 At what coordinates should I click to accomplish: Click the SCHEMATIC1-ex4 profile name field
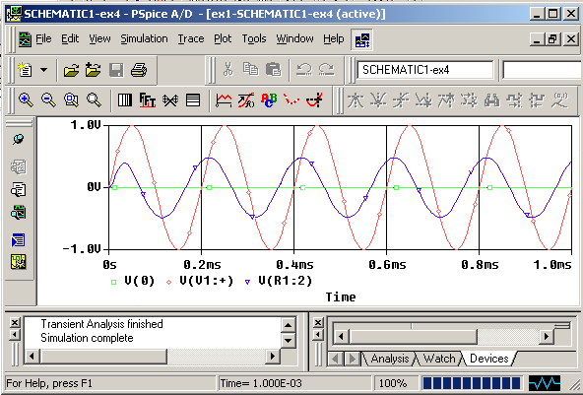point(424,70)
